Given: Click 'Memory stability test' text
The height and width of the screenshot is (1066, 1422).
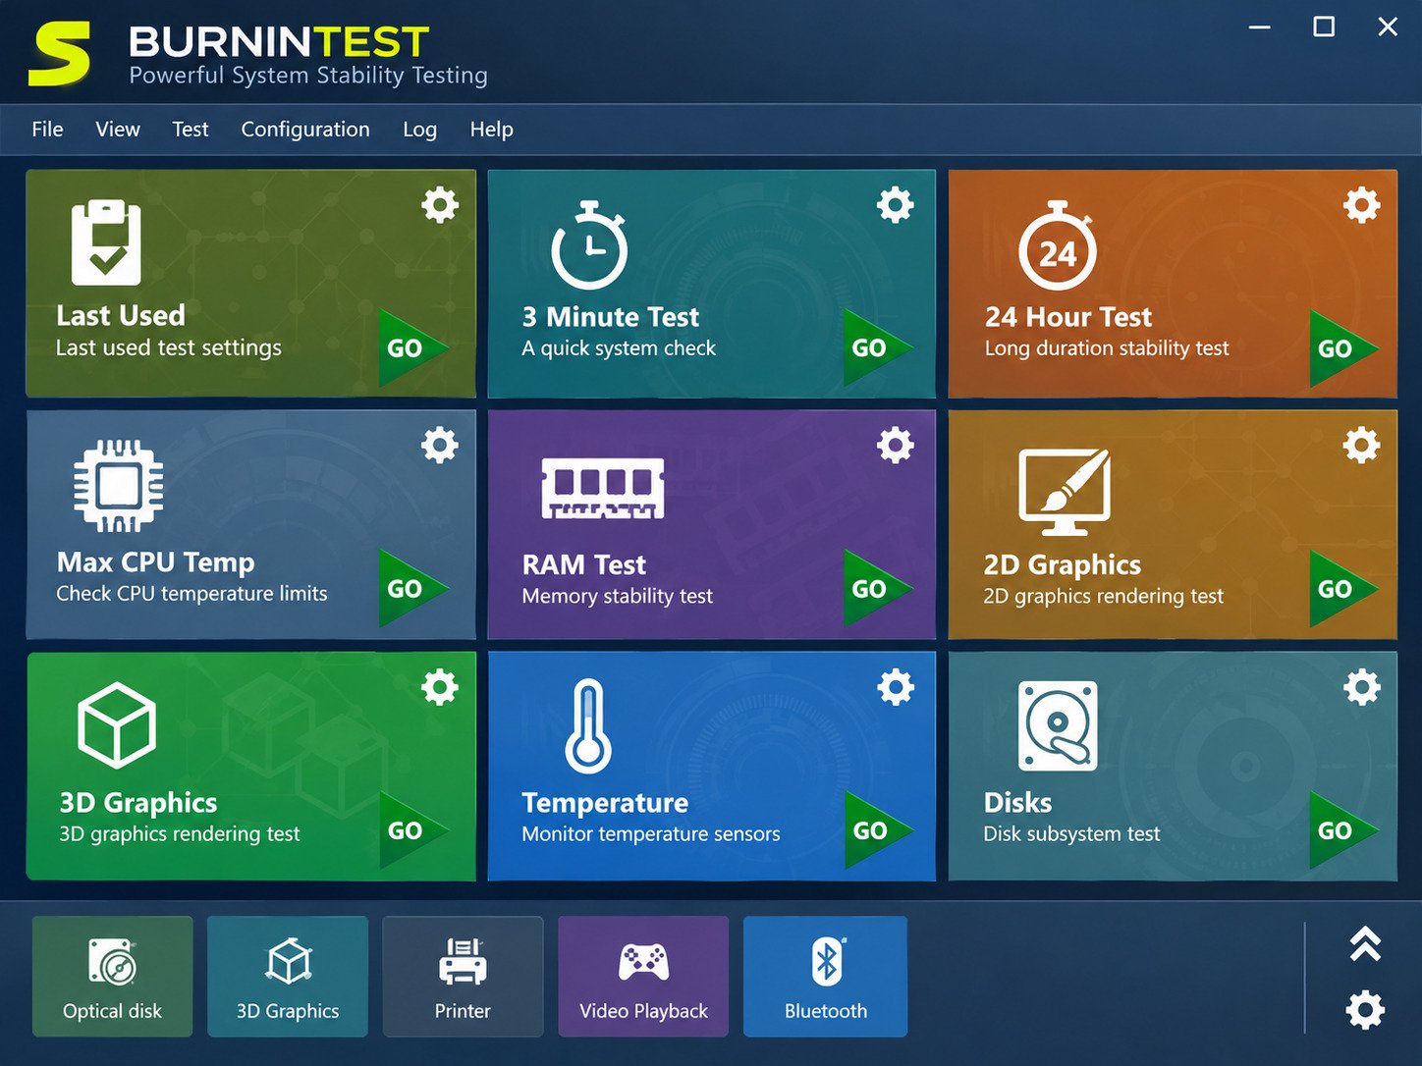Looking at the screenshot, I should click(x=618, y=596).
